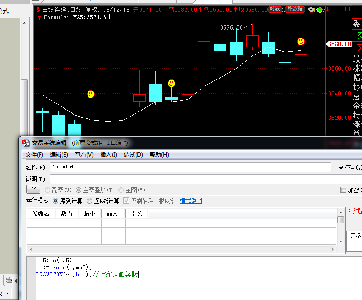Image resolution: width=362 pixels, height=300 pixels.
Task: Click the red S icon before 白银连续
Action: (38, 9)
